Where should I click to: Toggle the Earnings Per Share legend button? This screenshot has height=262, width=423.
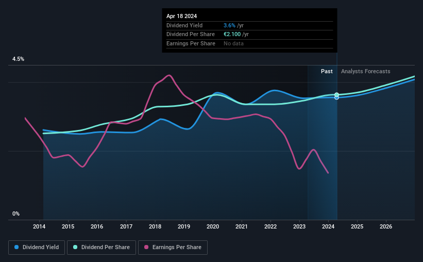173,248
